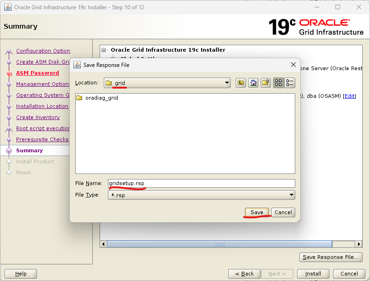Viewport: 370px width, 281px height.
Task: Click the File Name input field
Action: click(x=201, y=184)
